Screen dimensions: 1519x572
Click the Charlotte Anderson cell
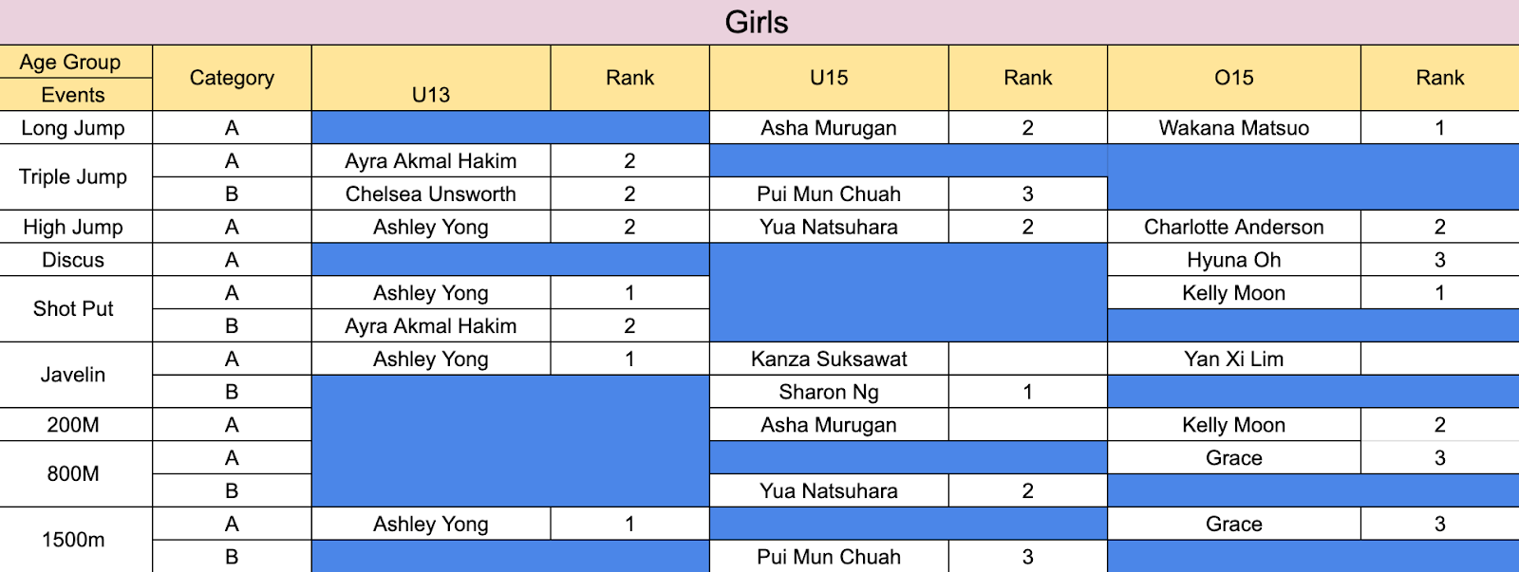click(1233, 227)
